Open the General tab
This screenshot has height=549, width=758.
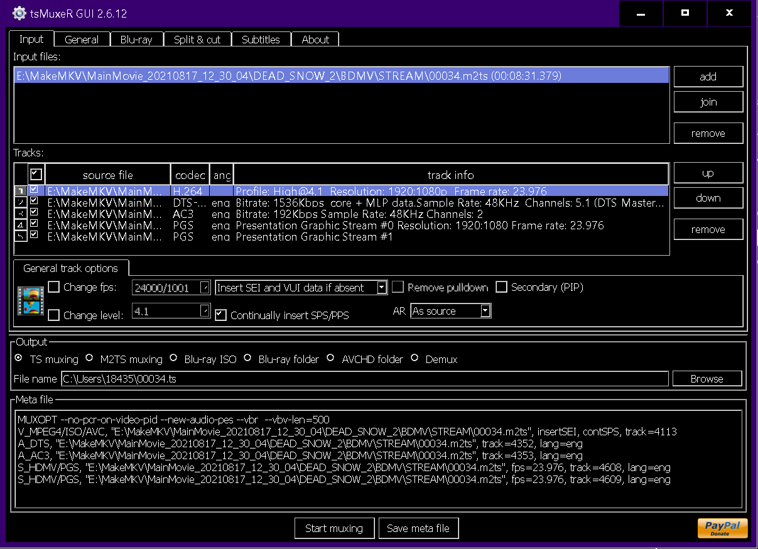82,40
